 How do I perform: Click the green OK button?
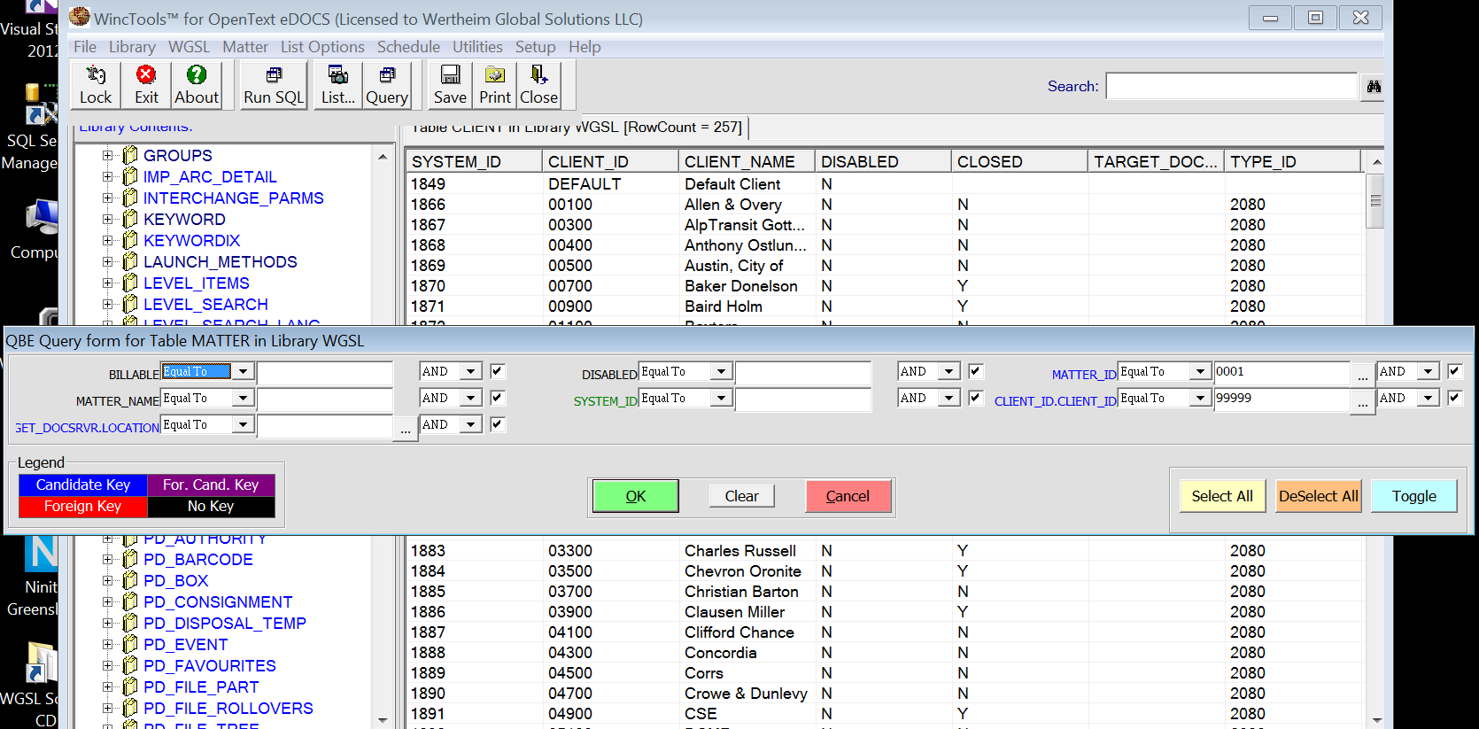[636, 496]
